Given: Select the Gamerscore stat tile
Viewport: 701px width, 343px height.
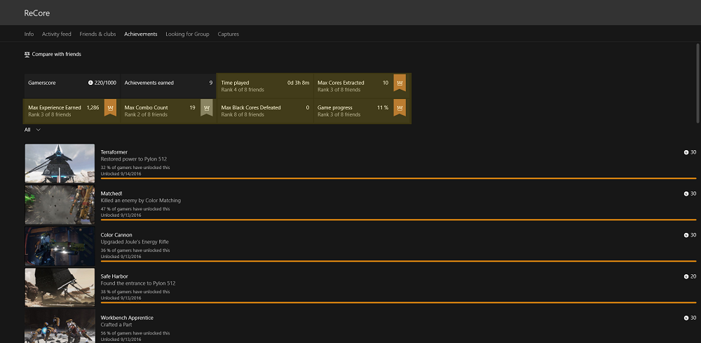Looking at the screenshot, I should (x=72, y=86).
